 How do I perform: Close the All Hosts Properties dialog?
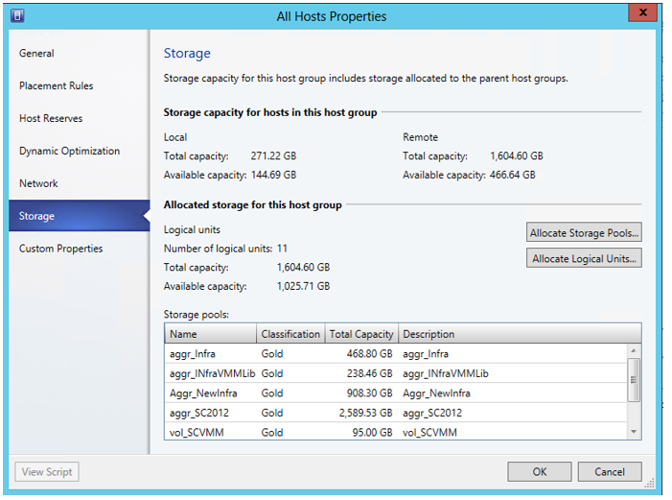click(x=639, y=13)
